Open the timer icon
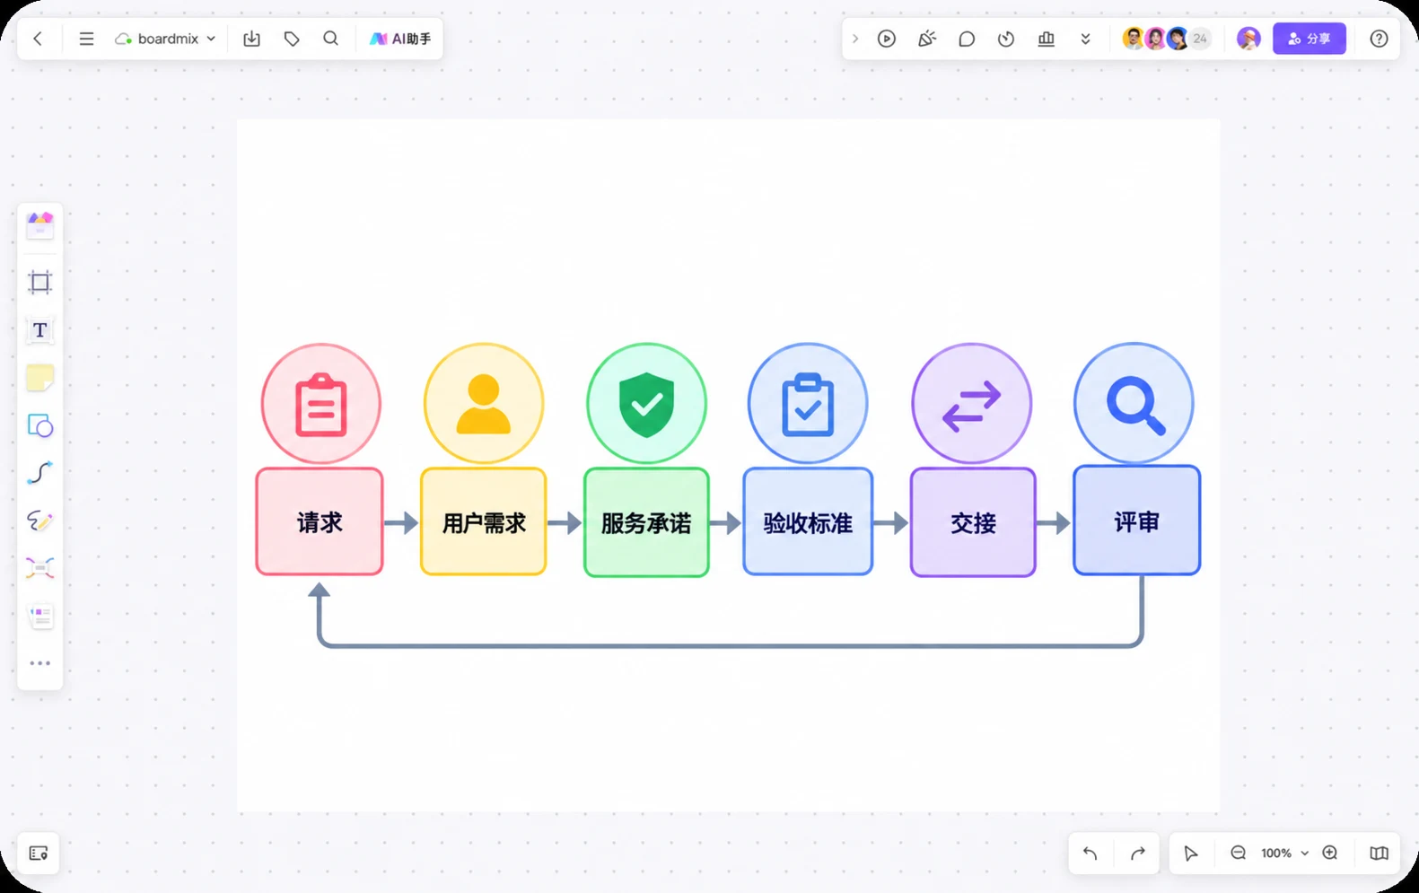 point(1006,39)
